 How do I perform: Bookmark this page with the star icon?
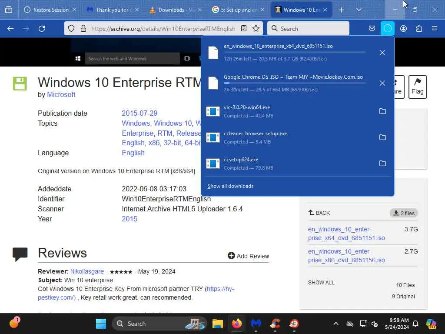pyautogui.click(x=256, y=29)
